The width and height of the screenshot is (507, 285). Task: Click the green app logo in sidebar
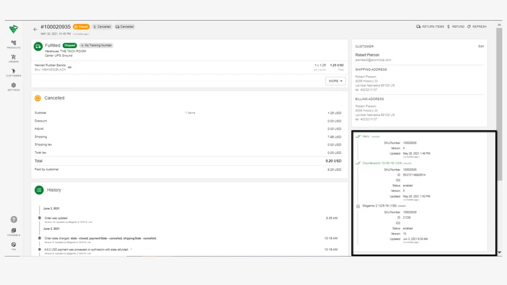pos(13,29)
